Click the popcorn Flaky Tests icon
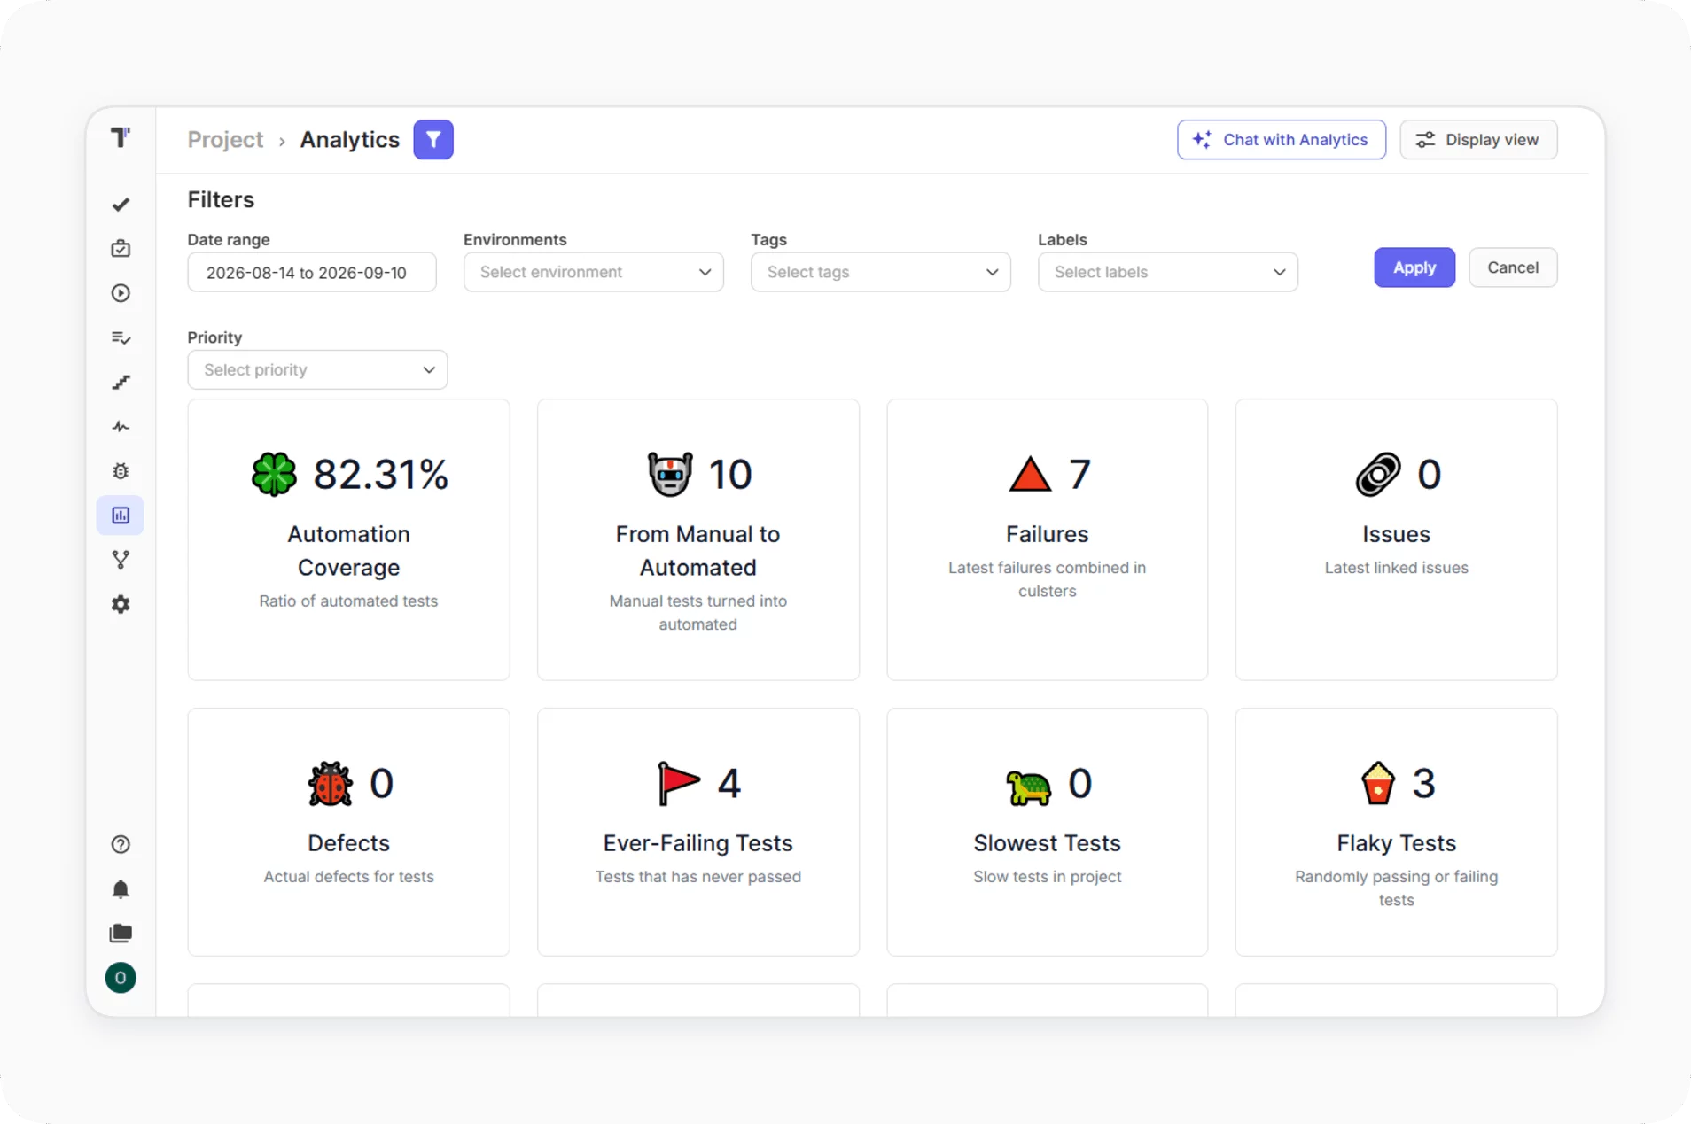Screen dimensions: 1691x1124 [x=1378, y=783]
